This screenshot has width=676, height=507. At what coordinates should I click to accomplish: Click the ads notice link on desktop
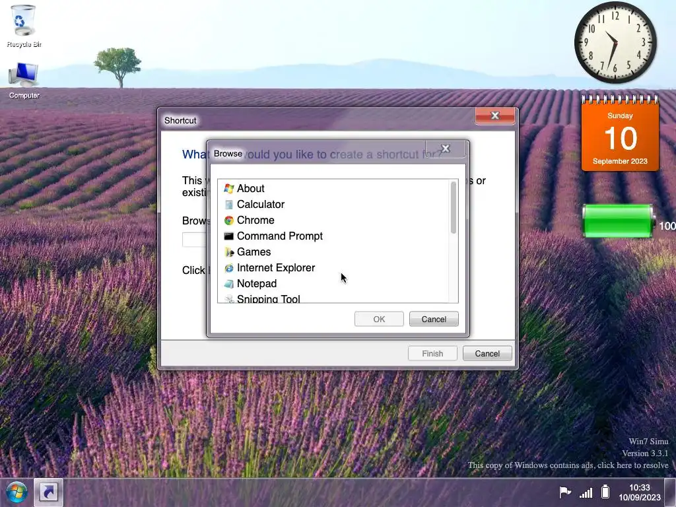[x=568, y=465]
